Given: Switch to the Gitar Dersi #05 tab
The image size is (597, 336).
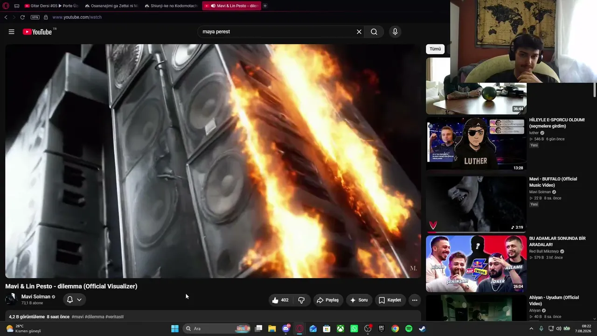Looking at the screenshot, I should 51,6.
